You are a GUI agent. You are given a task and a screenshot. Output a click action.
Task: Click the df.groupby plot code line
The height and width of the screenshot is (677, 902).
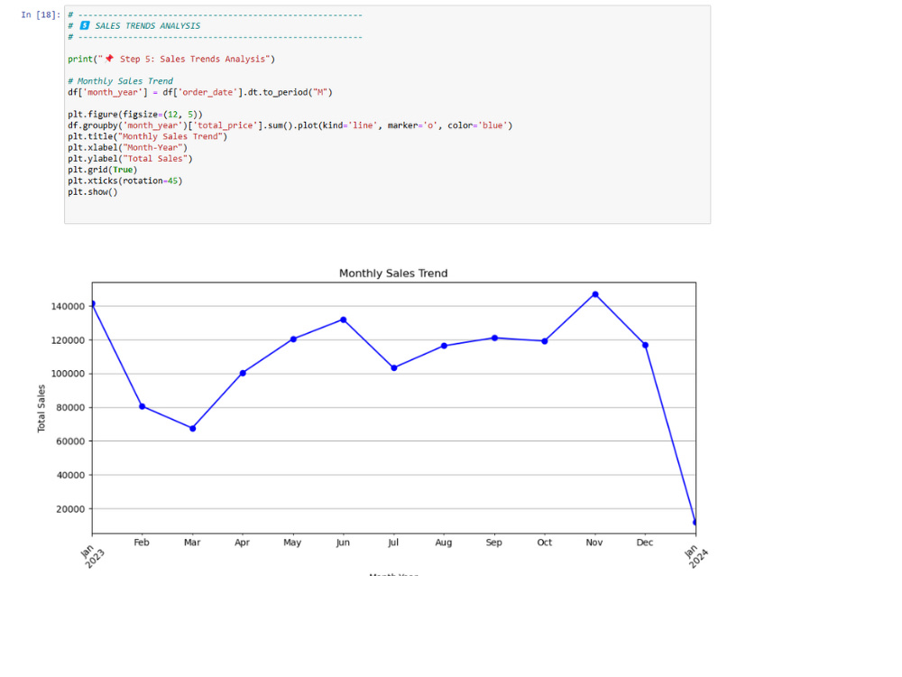[290, 125]
